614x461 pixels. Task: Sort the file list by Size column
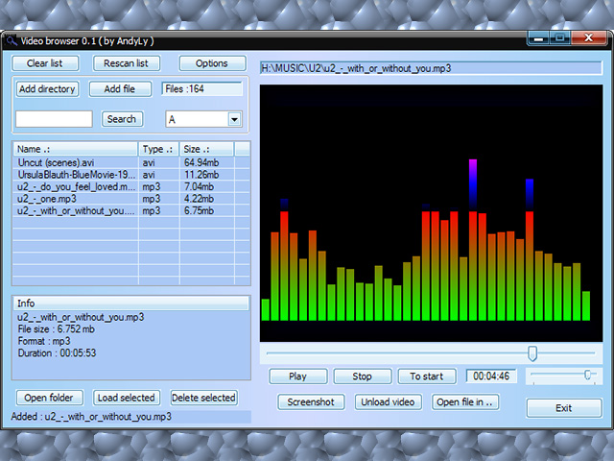coord(206,149)
